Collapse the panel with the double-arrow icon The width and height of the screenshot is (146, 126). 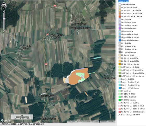point(114,109)
